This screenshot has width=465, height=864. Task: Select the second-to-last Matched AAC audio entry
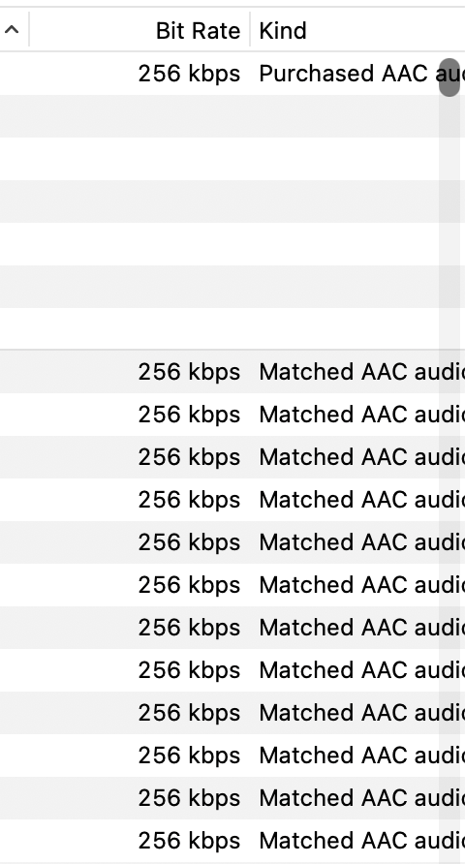point(232,798)
